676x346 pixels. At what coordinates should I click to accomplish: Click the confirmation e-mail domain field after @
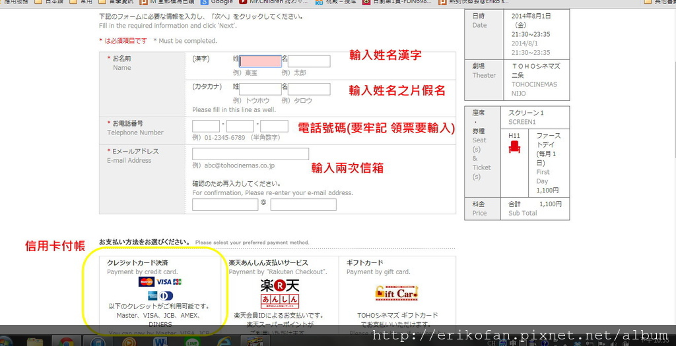pos(304,205)
